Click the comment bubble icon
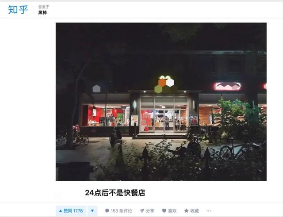The image size is (283, 217). 107,211
